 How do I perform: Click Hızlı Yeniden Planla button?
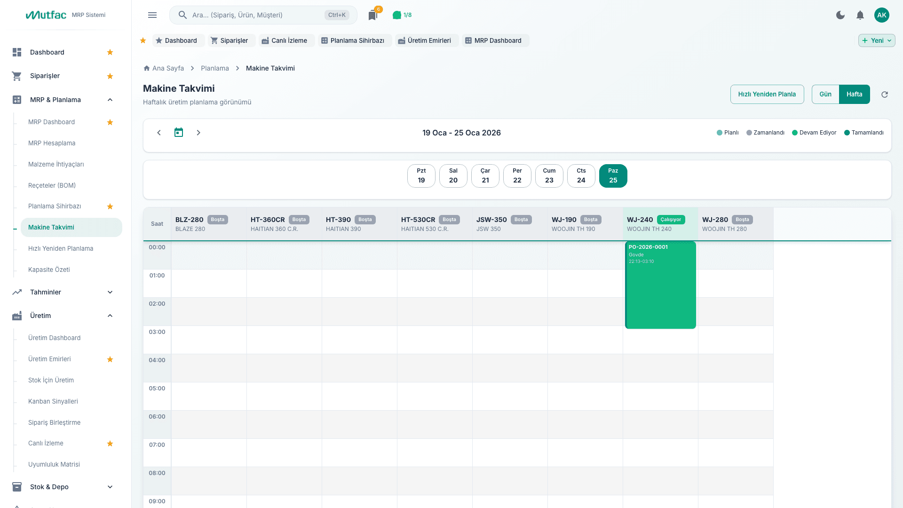point(767,94)
